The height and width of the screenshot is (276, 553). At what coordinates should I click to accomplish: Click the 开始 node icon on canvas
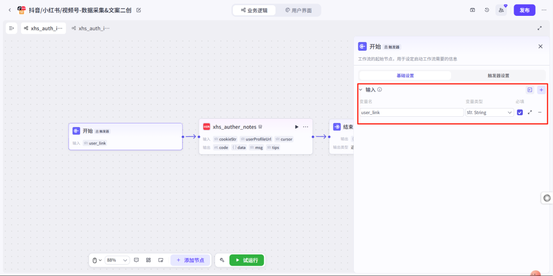point(76,131)
